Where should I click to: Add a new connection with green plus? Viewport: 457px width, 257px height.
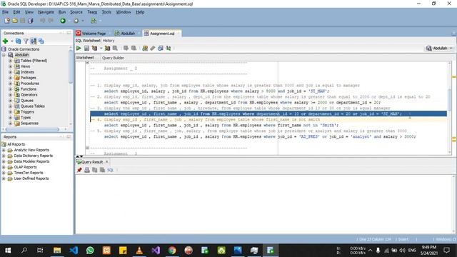click(5, 41)
